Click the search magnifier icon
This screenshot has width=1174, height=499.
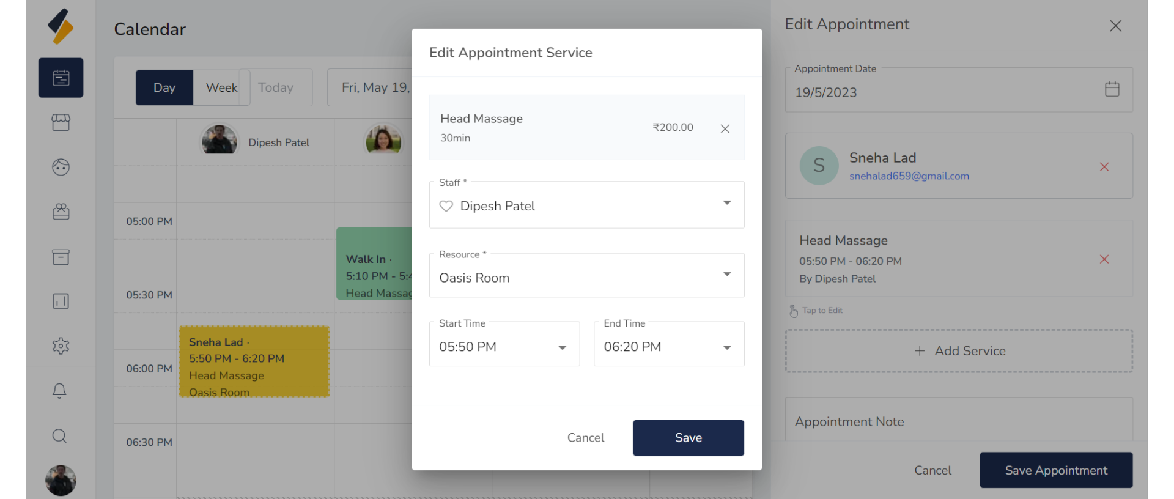[59, 436]
